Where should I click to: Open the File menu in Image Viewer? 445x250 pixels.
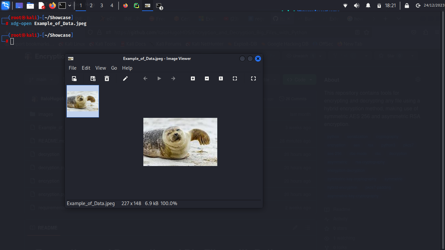coord(73,68)
